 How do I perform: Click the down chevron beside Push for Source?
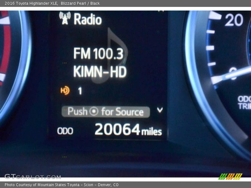coord(160,110)
